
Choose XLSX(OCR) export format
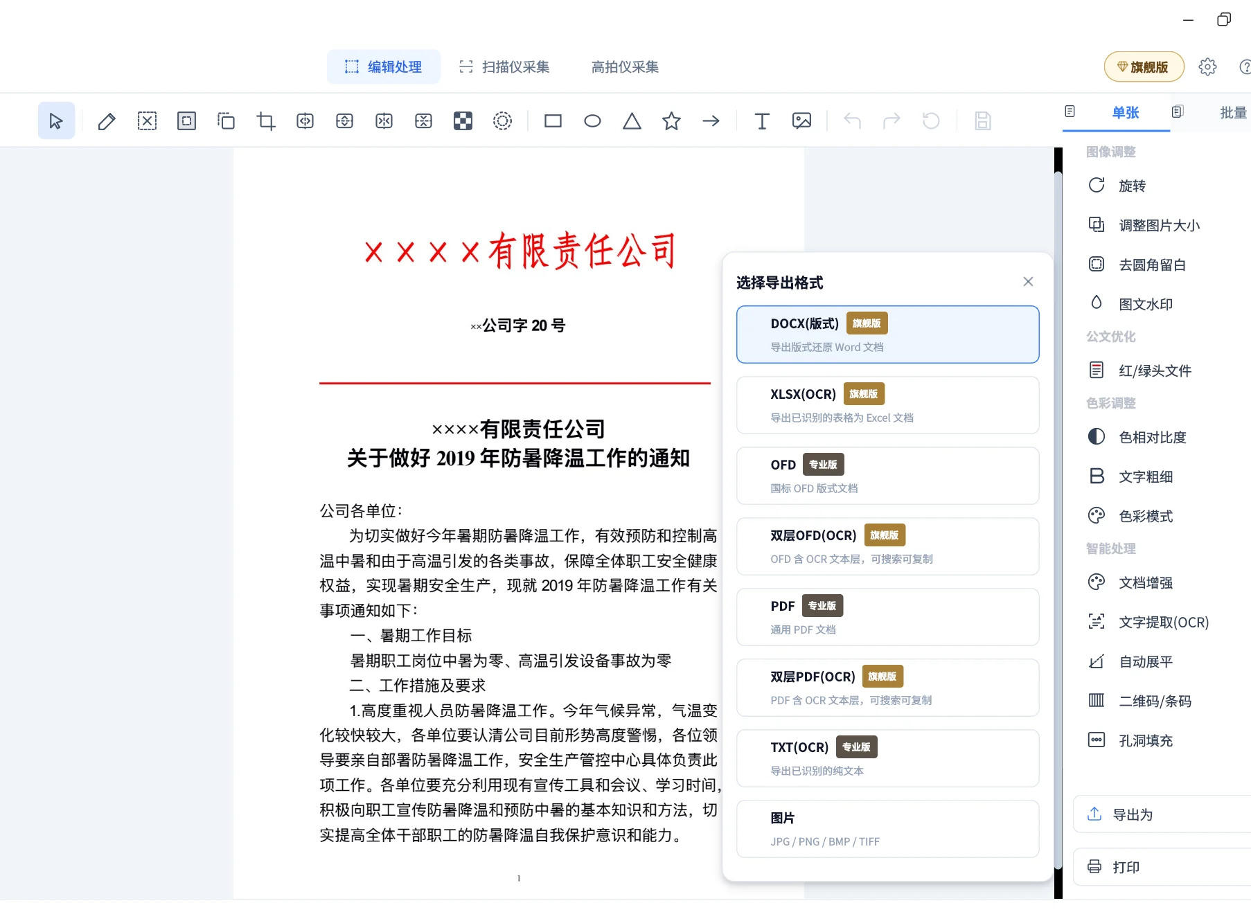point(887,405)
